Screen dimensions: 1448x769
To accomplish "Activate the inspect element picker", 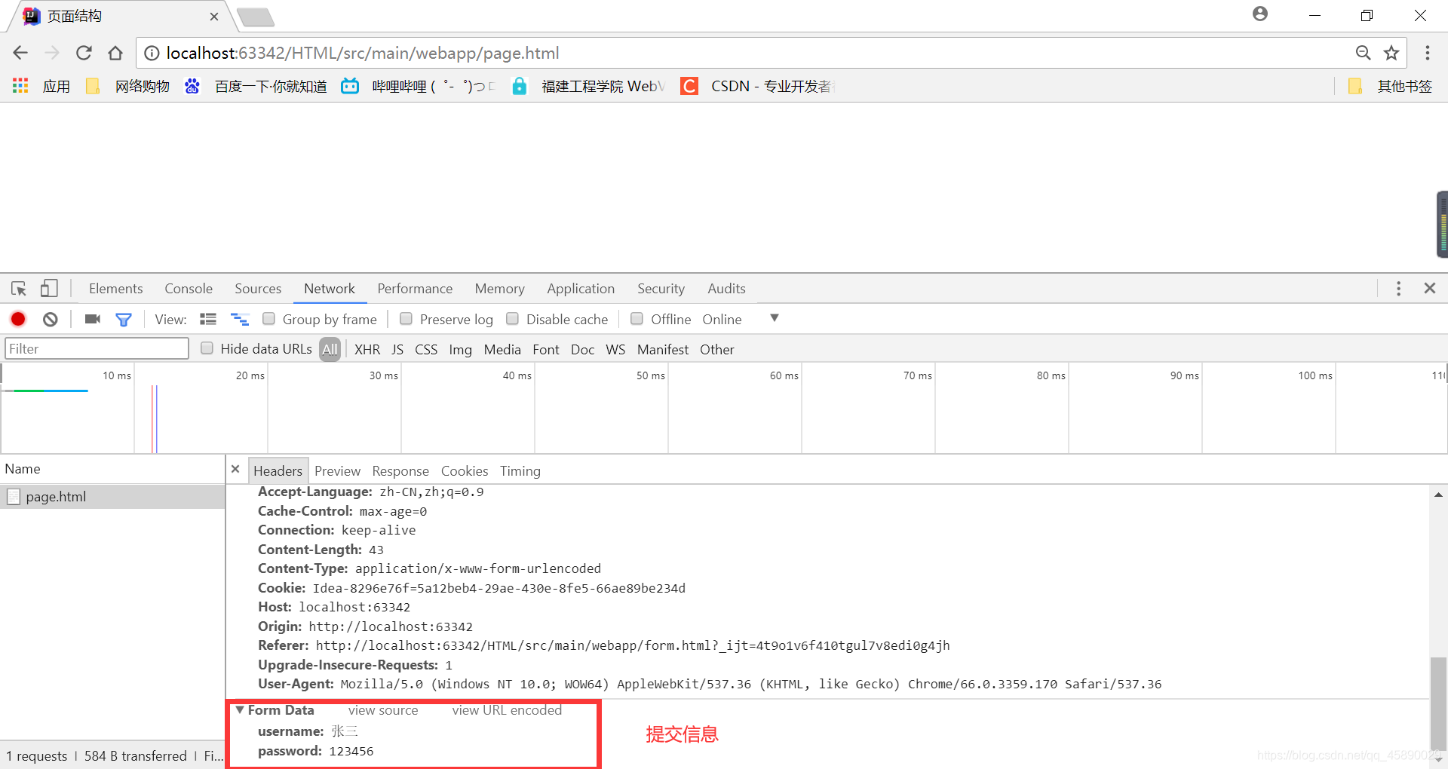I will click(19, 289).
